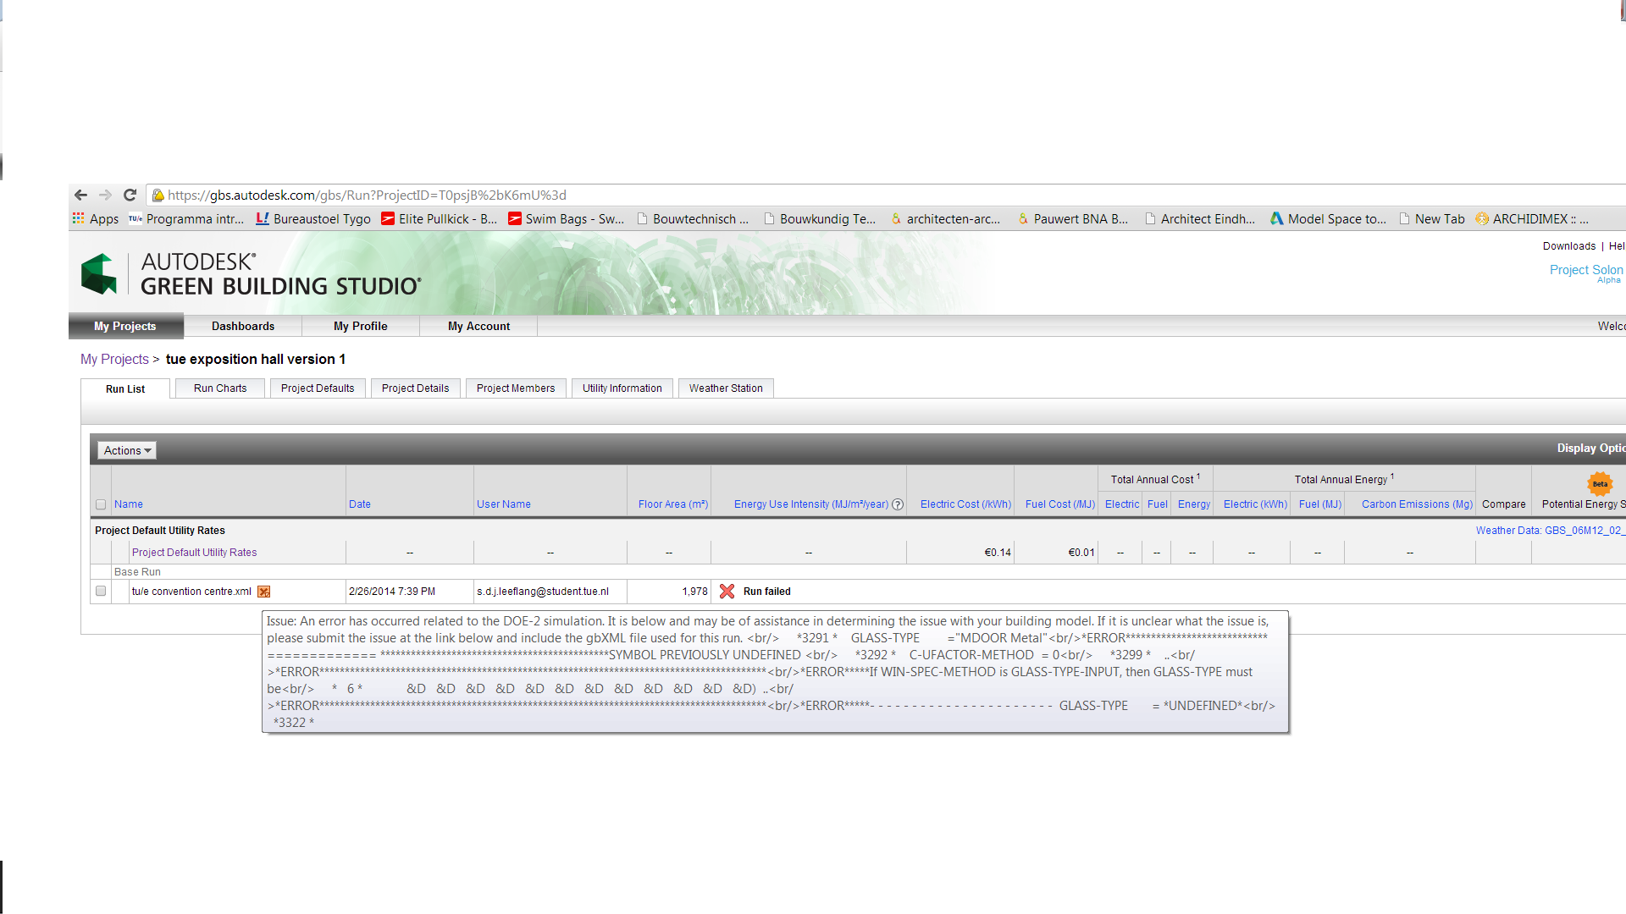Screen dimensions: 1626x914
Task: Select the Project Details tab
Action: click(x=415, y=388)
